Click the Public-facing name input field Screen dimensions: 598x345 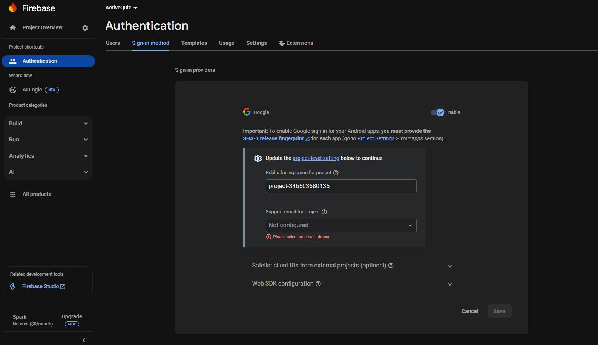(341, 186)
